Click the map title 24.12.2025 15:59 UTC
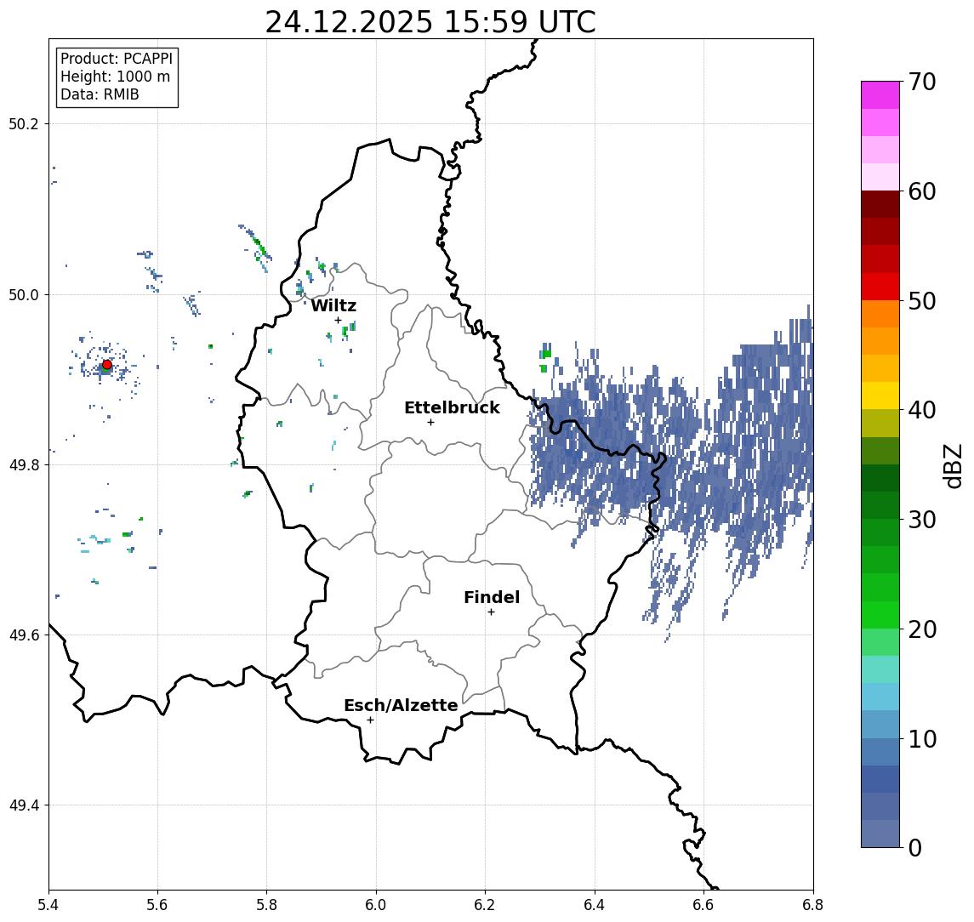 [x=430, y=22]
